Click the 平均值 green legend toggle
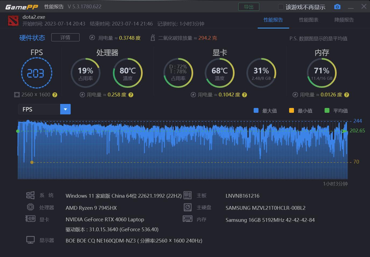 pos(327,110)
